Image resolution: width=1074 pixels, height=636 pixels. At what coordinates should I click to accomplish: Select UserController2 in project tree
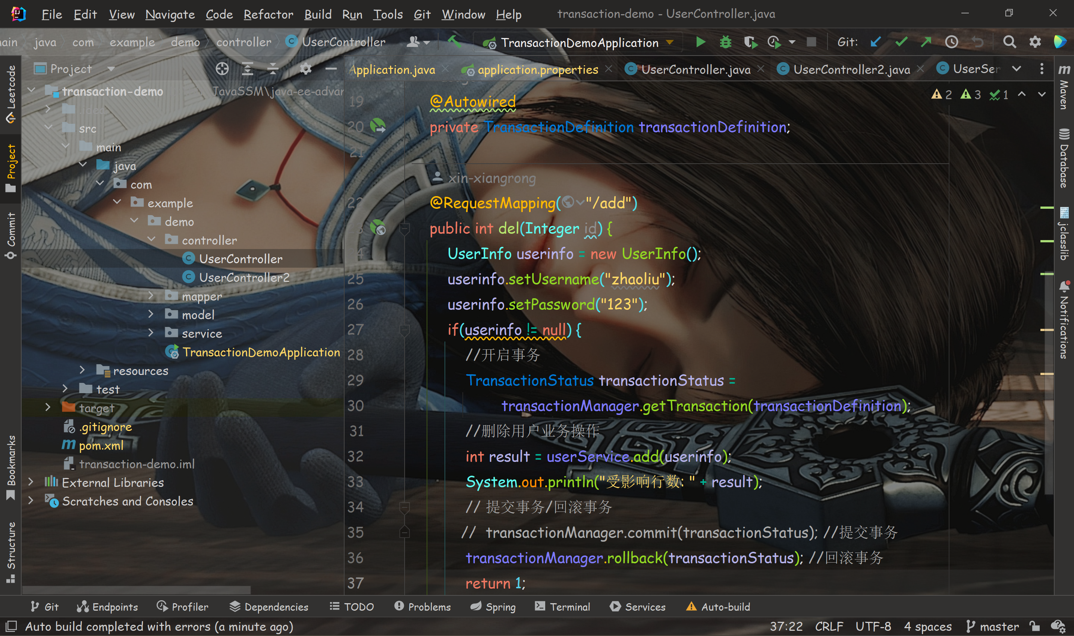[244, 277]
